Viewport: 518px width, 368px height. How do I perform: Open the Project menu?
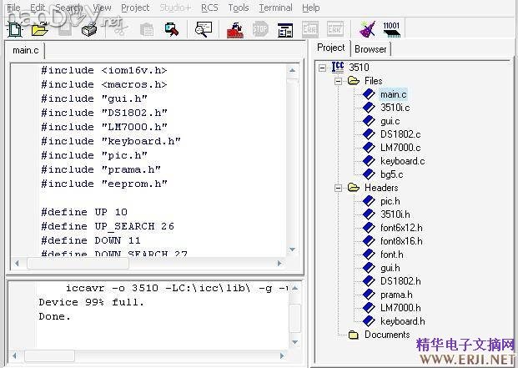134,8
